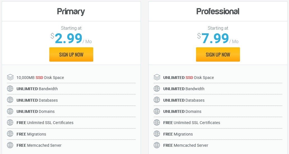Click globe icon beside Professional Memcached Server

pos(157,145)
